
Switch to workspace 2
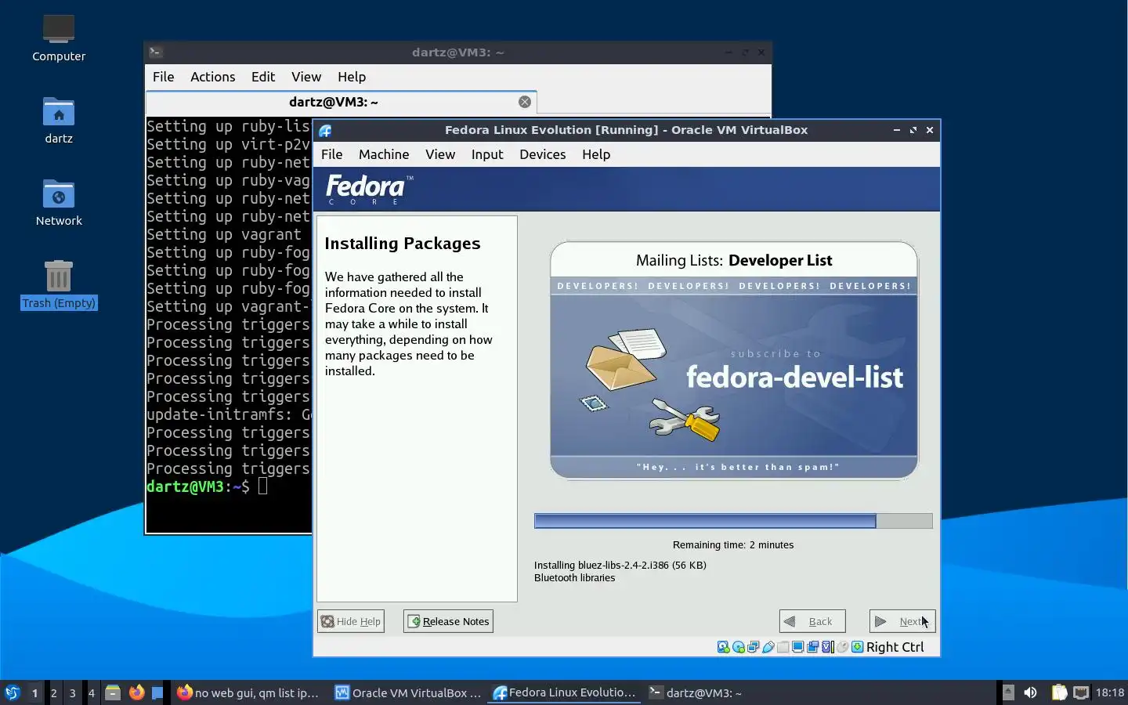coord(54,692)
